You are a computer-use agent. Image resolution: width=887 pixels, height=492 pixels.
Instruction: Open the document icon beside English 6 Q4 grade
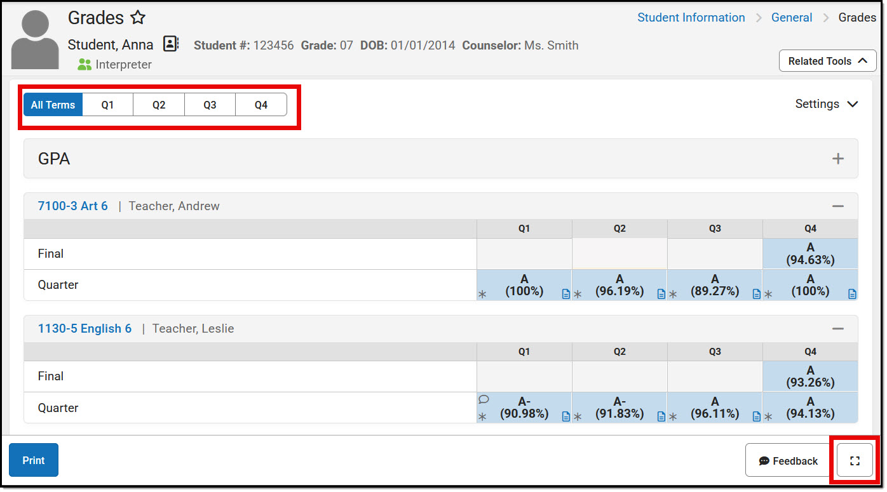click(851, 418)
